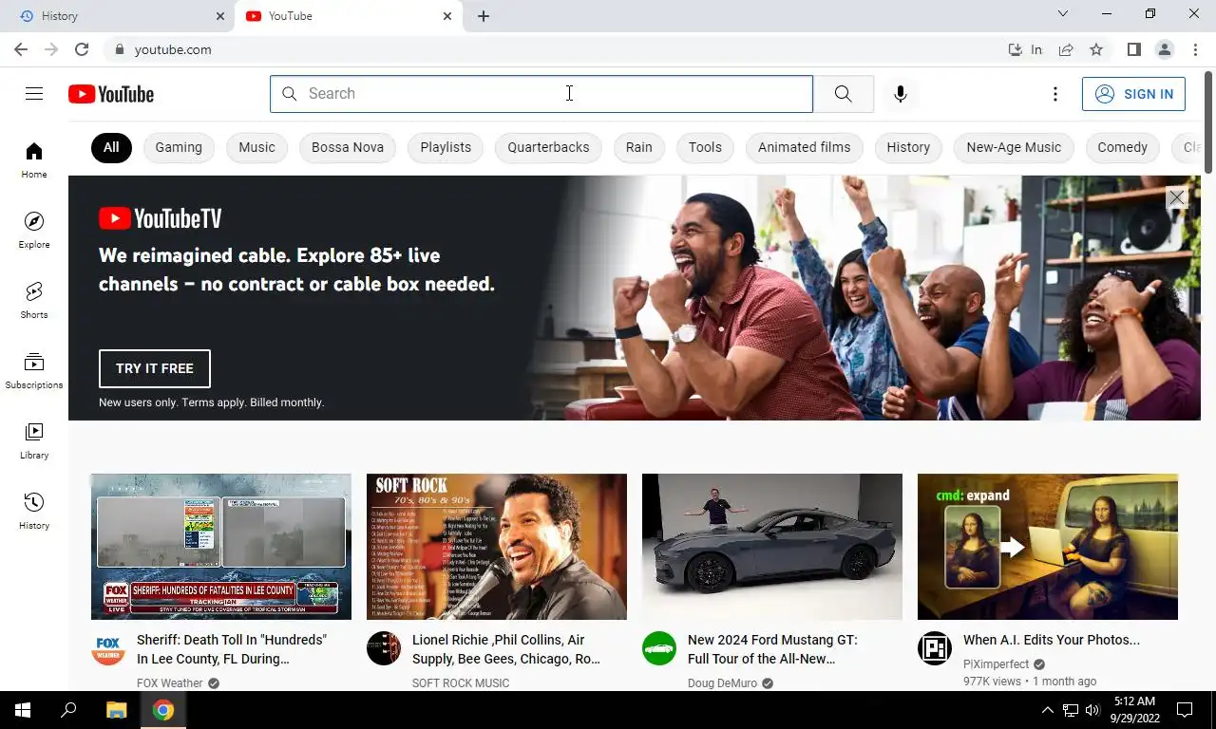The width and height of the screenshot is (1216, 729).
Task: Click the Soft Rock Music channel avatar
Action: [384, 648]
